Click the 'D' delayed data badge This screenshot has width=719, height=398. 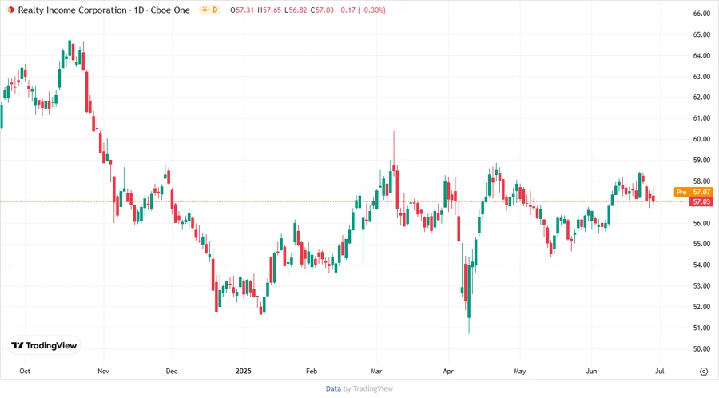[x=215, y=10]
